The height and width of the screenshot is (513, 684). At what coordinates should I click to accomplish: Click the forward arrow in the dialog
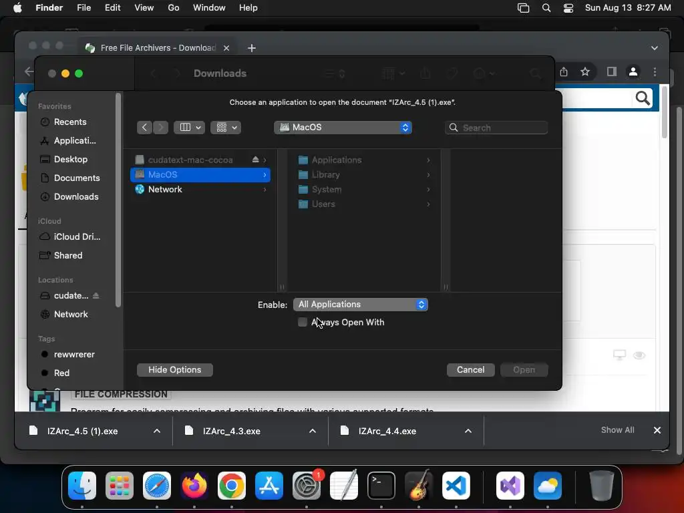pyautogui.click(x=160, y=128)
